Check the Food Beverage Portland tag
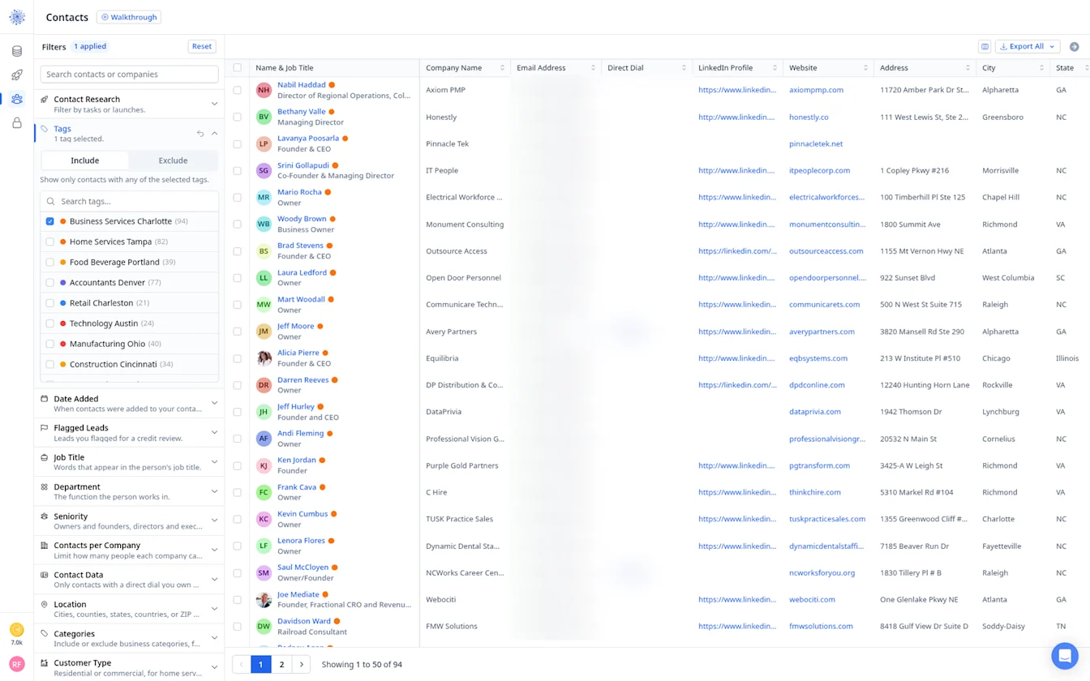The image size is (1090, 681). tap(50, 262)
